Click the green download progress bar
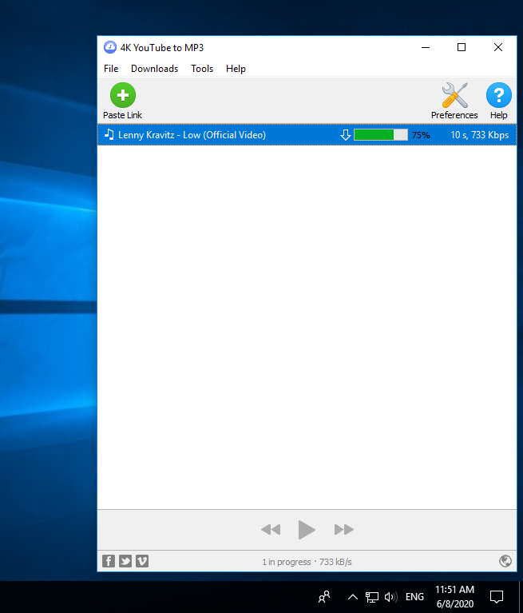 tap(381, 135)
